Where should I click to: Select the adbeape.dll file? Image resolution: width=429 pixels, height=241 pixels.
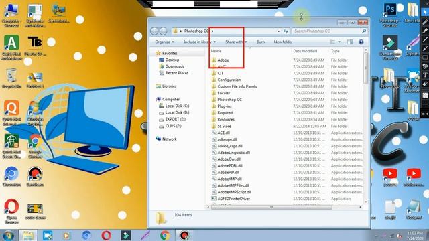click(227, 139)
